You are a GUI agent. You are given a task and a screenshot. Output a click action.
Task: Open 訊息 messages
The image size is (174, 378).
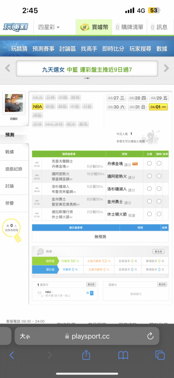pos(159,27)
